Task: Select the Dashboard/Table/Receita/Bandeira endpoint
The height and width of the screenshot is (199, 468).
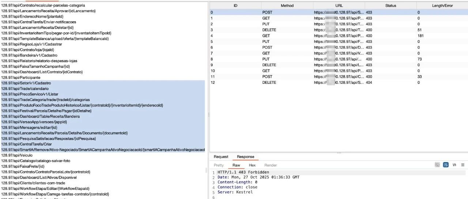Action: [40, 116]
